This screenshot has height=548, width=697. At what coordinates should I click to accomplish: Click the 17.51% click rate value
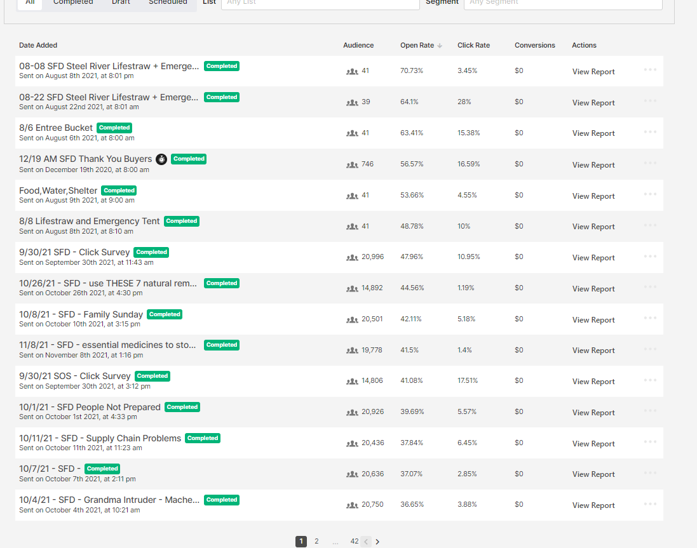[x=468, y=380]
